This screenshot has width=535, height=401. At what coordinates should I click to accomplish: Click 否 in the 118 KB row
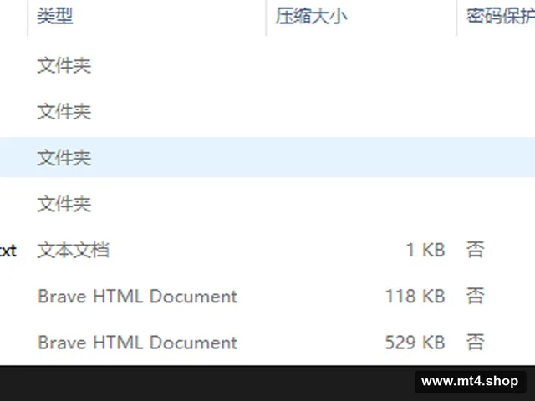click(476, 296)
